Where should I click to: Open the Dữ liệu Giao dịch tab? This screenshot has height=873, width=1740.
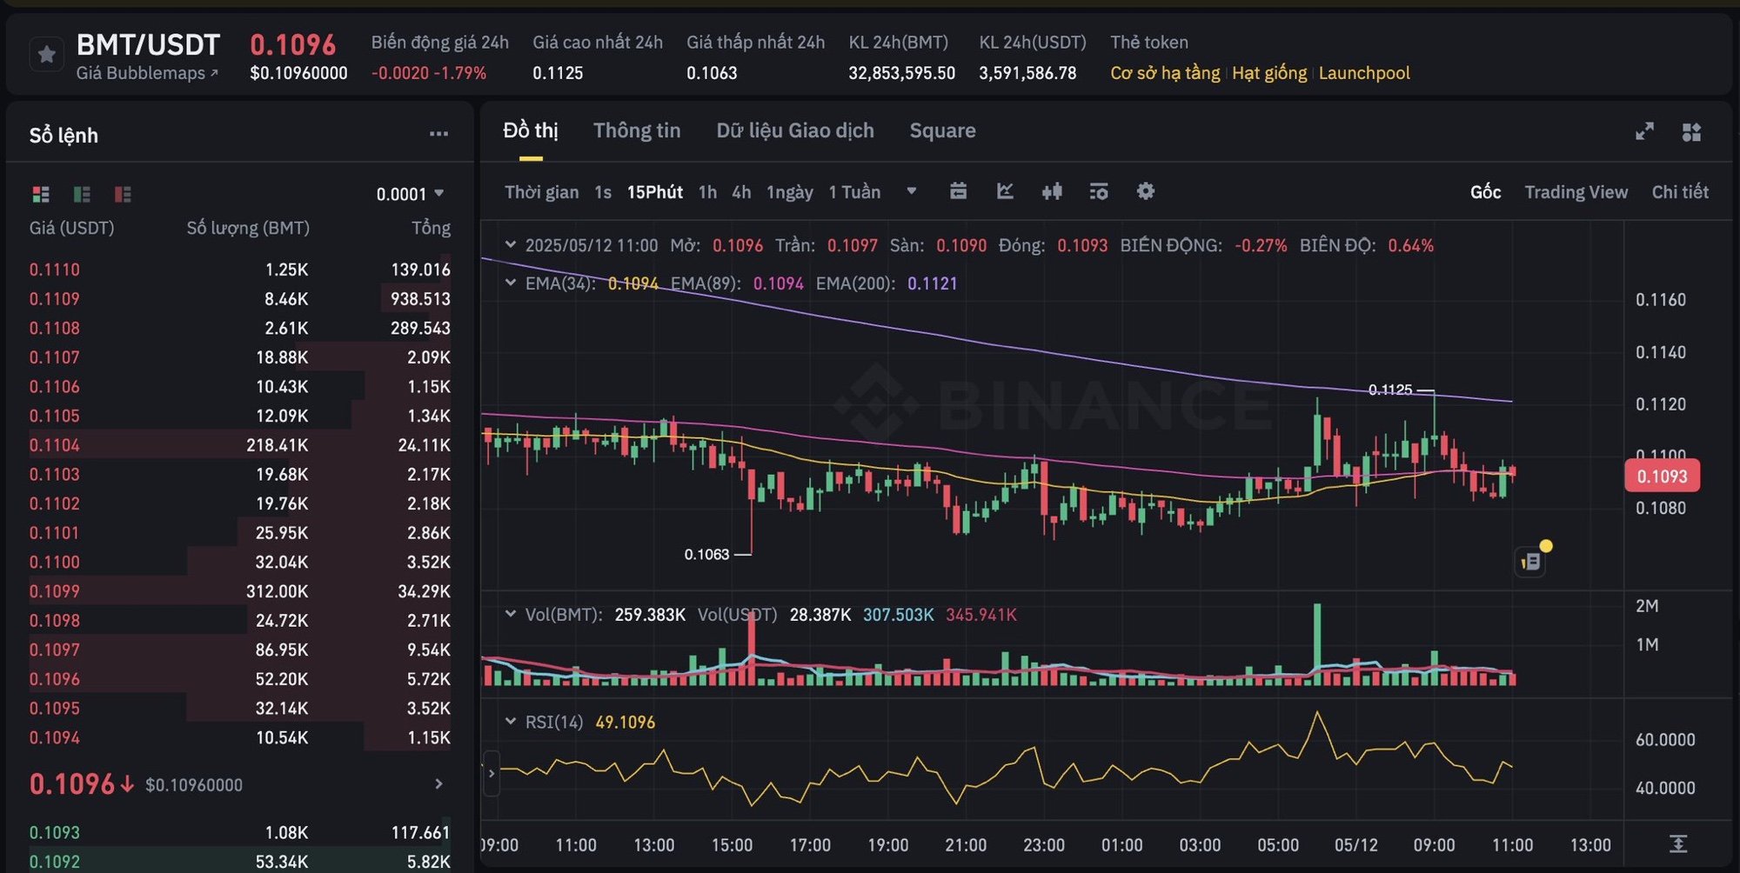(795, 130)
